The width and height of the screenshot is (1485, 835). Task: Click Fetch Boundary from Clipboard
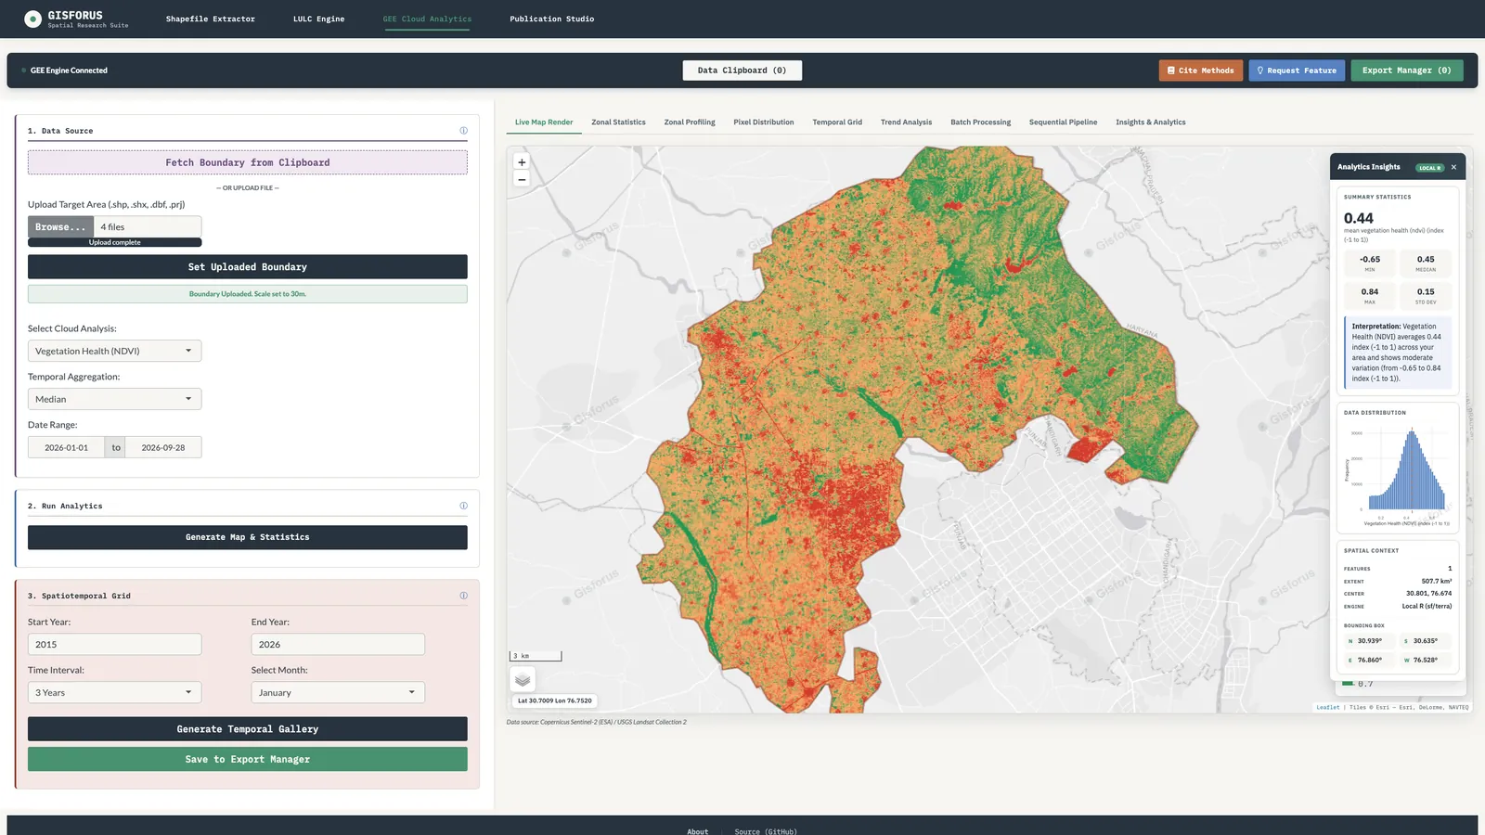[248, 162]
